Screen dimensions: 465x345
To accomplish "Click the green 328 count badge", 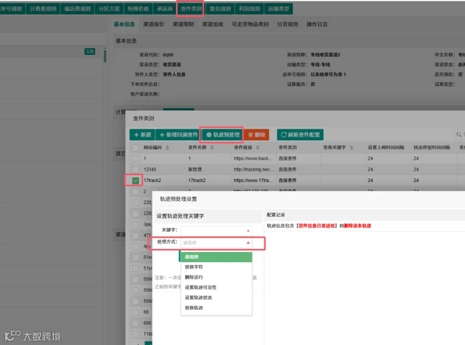I will coord(90,51).
